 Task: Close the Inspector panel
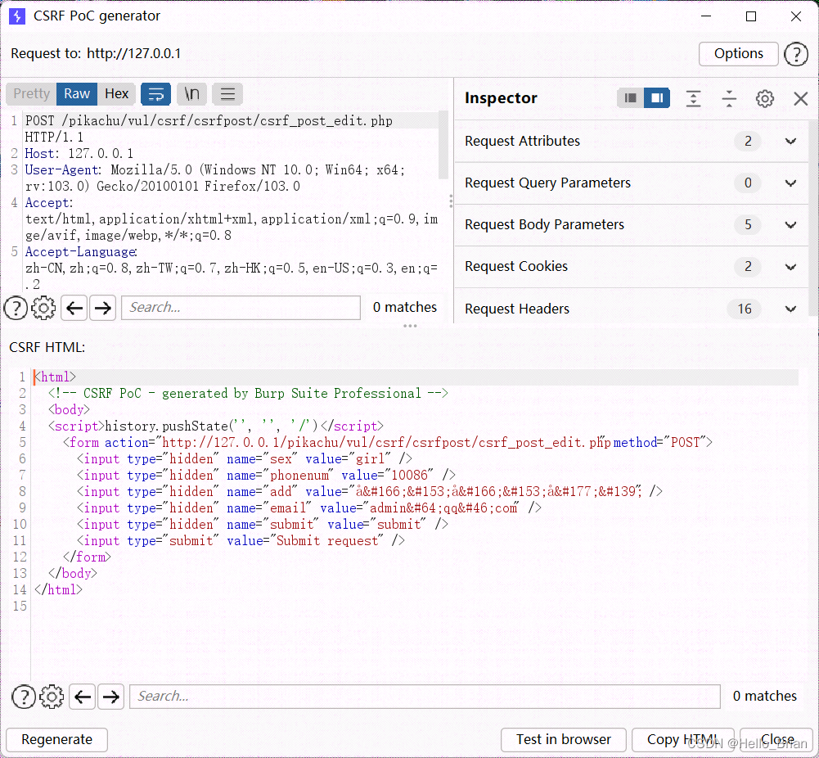click(800, 98)
